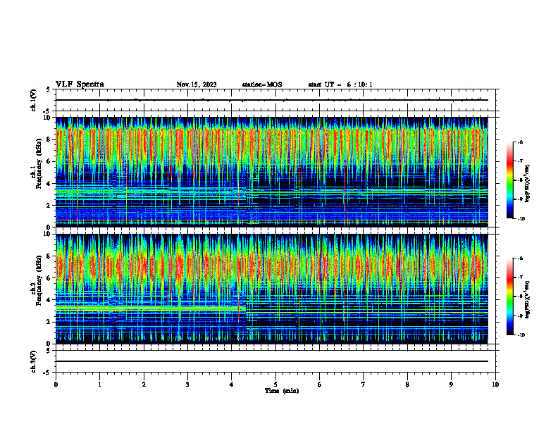This screenshot has height=431, width=558.
Task: Click time axis tick label "1"
Action: click(x=99, y=385)
